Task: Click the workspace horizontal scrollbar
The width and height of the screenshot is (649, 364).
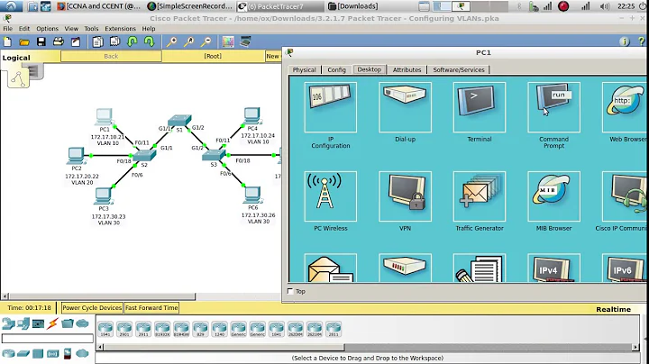Action: [x=102, y=296]
